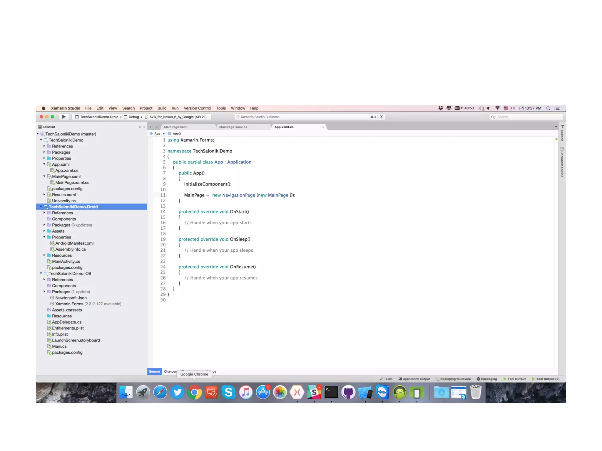Open the Document Outline side panel
Viewport: 602px width, 451px height.
[x=562, y=162]
